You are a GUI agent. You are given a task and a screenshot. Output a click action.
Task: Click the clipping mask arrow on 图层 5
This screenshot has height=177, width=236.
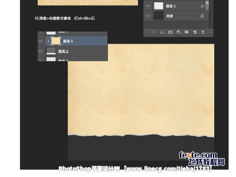pyautogui.click(x=49, y=41)
